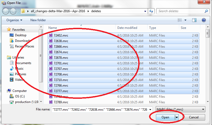Click inside the Search deletes field

[x=181, y=11]
